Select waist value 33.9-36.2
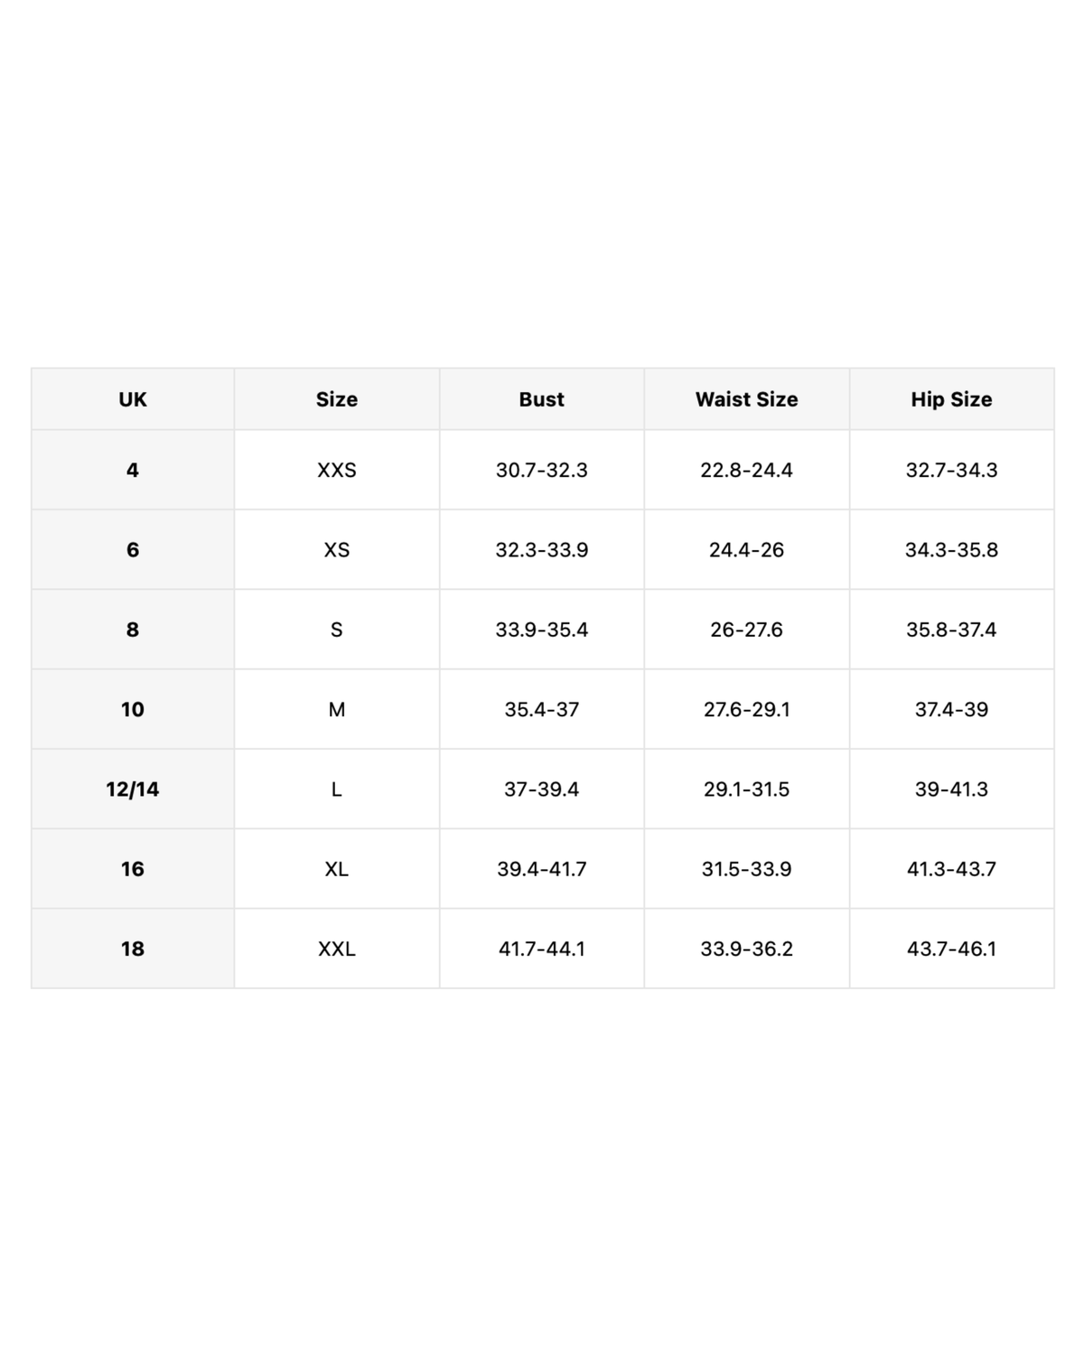The width and height of the screenshot is (1084, 1355). (x=747, y=948)
